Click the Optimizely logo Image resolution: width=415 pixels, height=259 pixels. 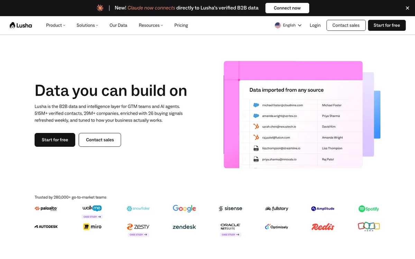point(276,227)
